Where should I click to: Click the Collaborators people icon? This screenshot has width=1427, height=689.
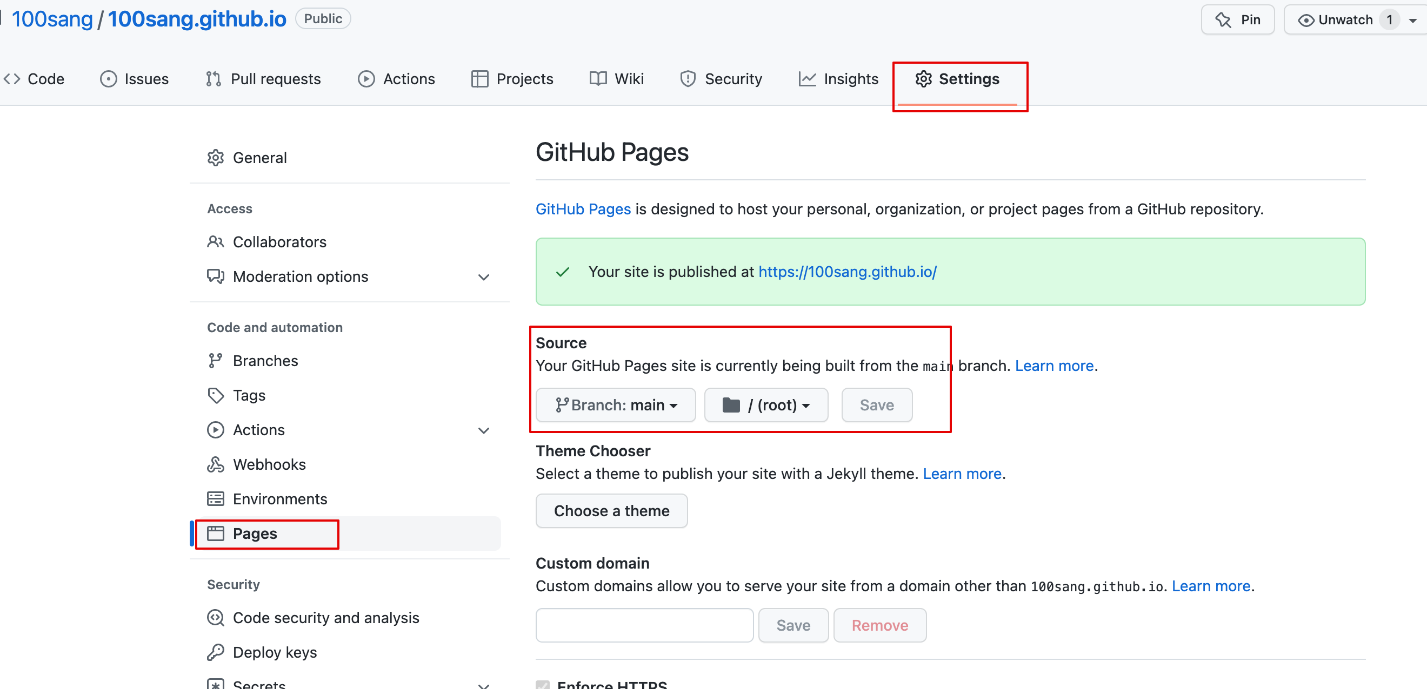click(x=216, y=242)
